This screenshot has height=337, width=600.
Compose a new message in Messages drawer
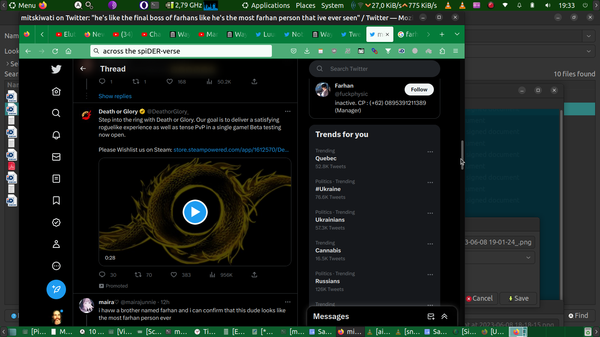pyautogui.click(x=431, y=316)
